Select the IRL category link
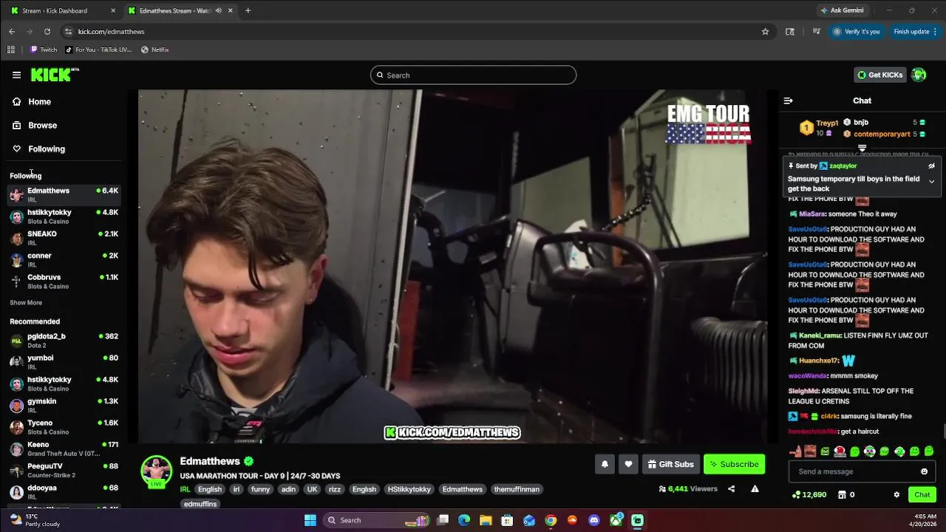The width and height of the screenshot is (946, 532). (185, 489)
